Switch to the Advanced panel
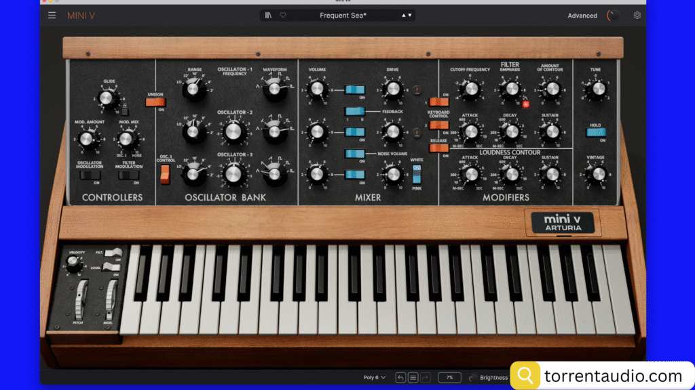This screenshot has width=695, height=390. 582,15
